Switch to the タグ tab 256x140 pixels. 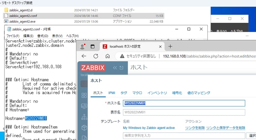[x=124, y=93]
